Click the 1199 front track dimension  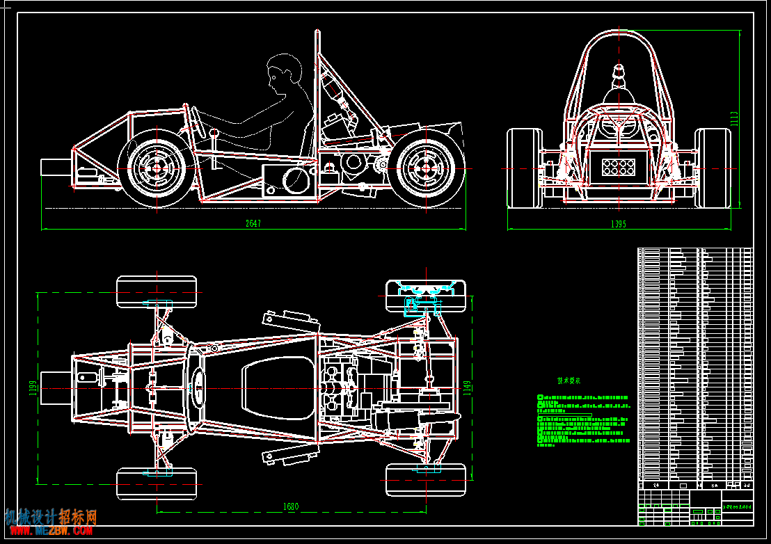click(32, 387)
